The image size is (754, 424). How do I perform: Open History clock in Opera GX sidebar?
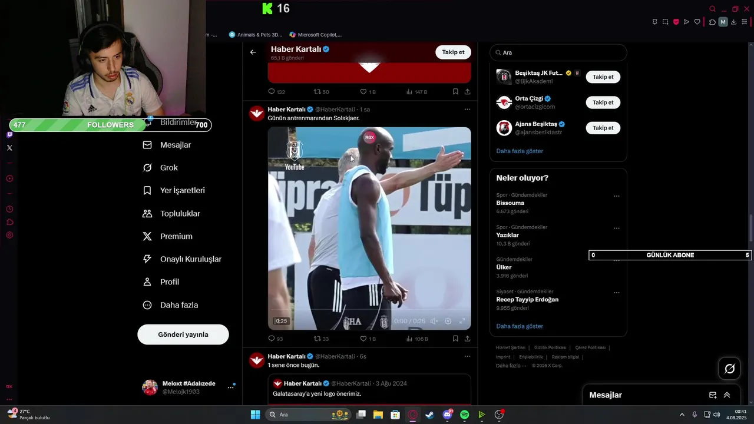click(9, 209)
